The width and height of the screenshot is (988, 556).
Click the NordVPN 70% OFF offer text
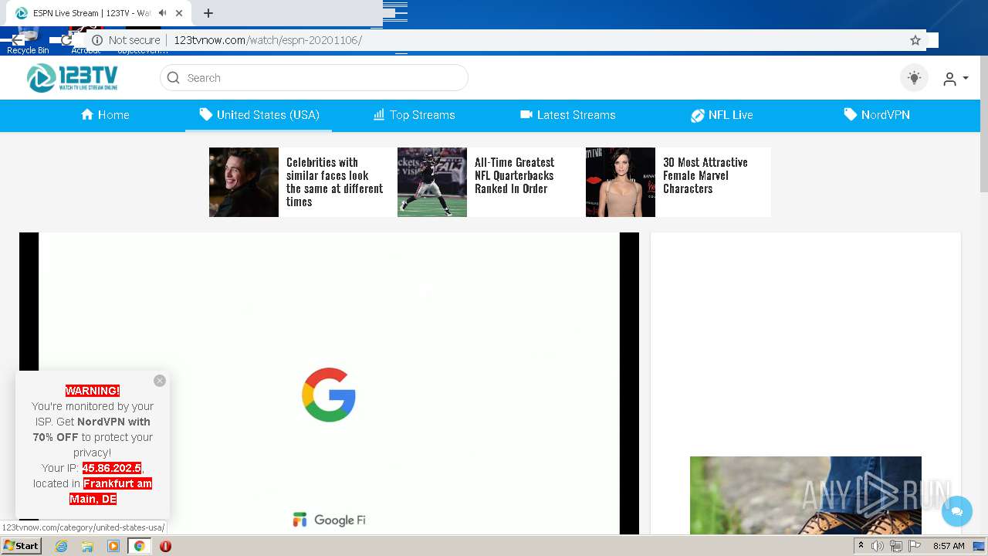(92, 429)
